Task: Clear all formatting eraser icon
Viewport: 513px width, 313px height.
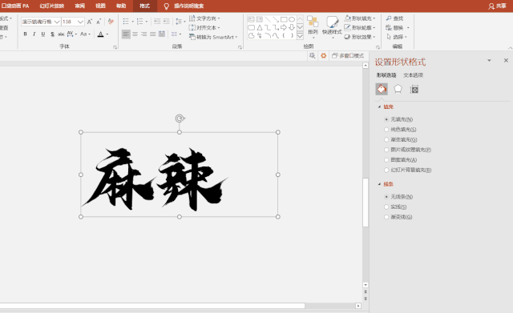Action: click(x=111, y=22)
